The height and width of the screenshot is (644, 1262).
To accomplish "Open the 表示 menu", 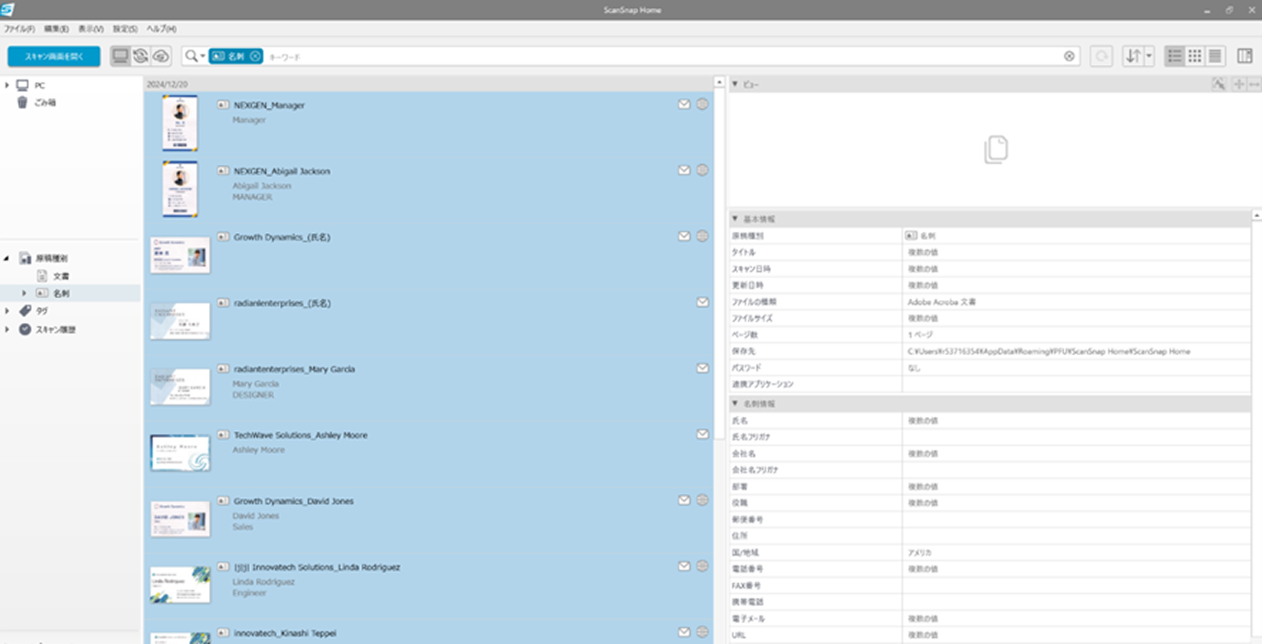I will click(90, 28).
